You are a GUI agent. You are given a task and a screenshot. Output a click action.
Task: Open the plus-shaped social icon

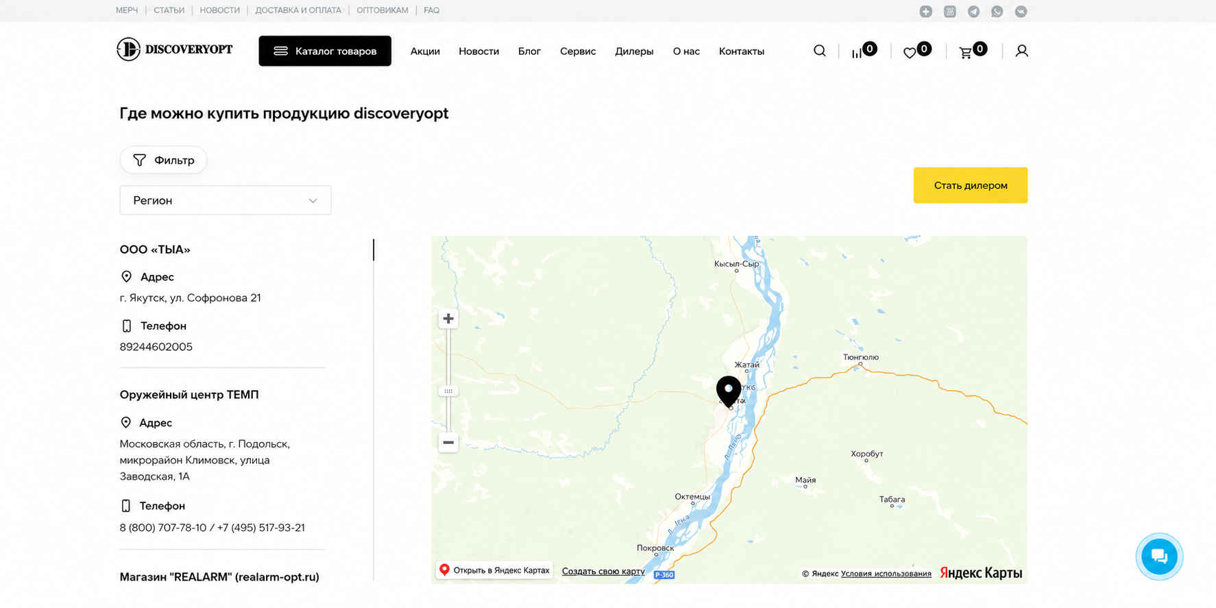925,11
